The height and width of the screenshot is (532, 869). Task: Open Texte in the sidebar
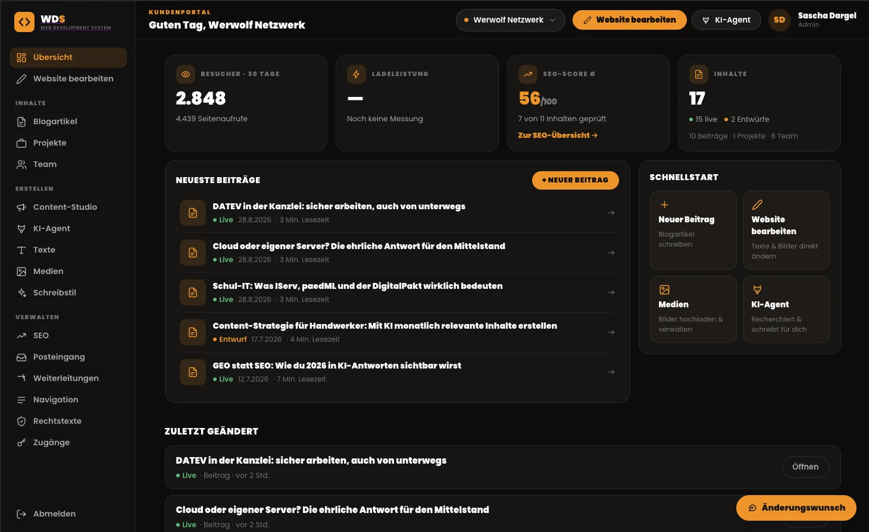point(68,250)
